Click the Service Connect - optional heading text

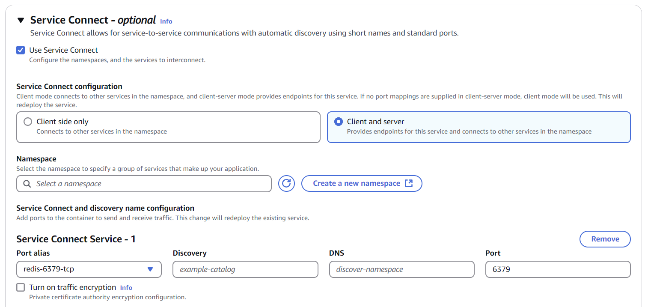(x=93, y=20)
